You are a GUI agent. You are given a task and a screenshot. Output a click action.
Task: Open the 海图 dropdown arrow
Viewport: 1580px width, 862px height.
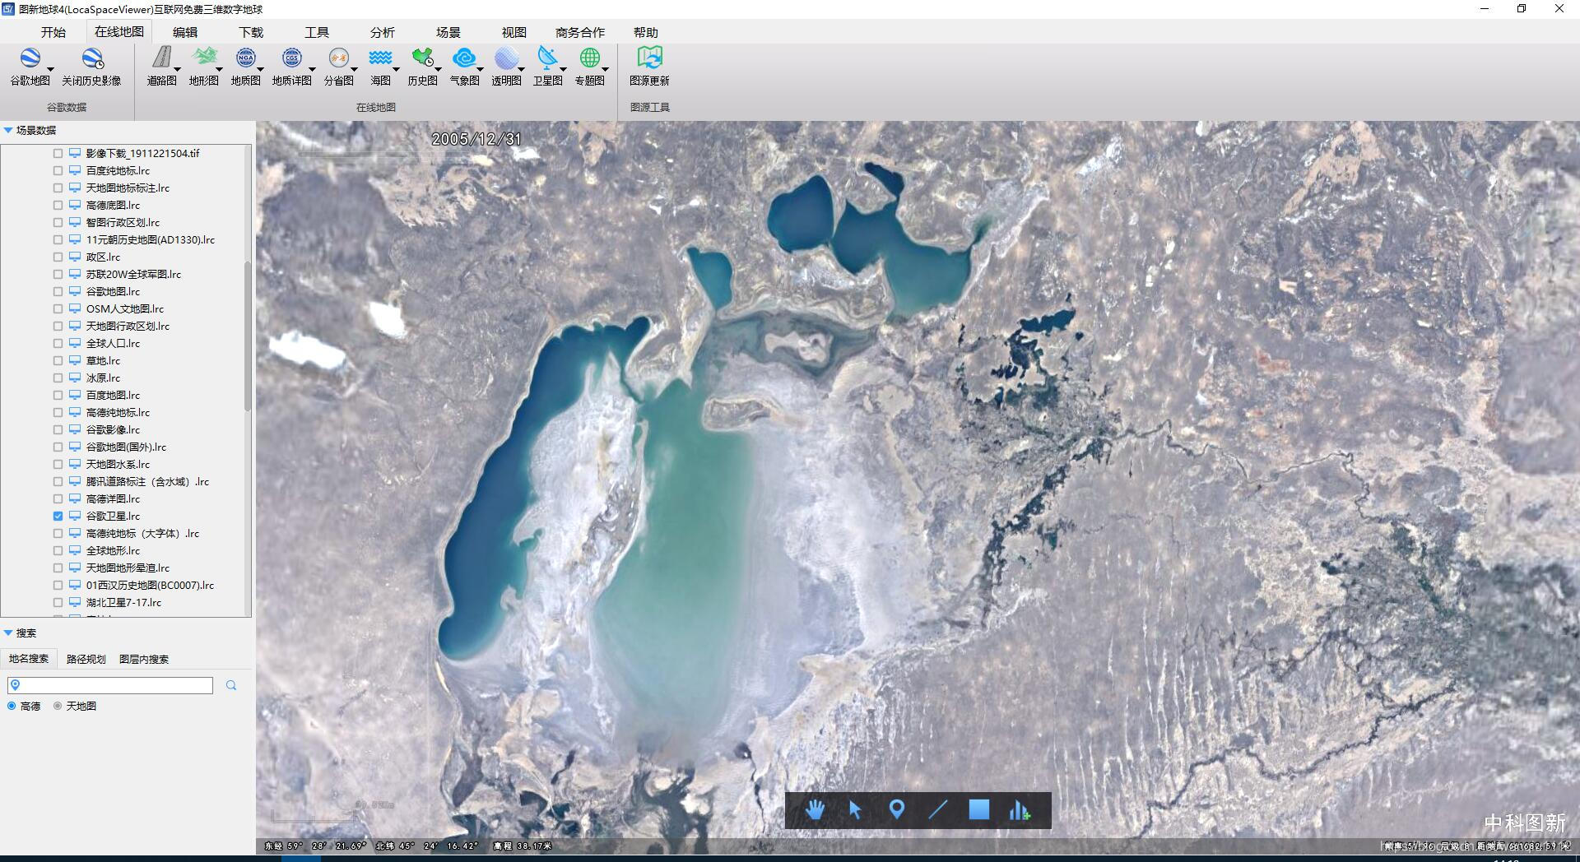tap(397, 70)
